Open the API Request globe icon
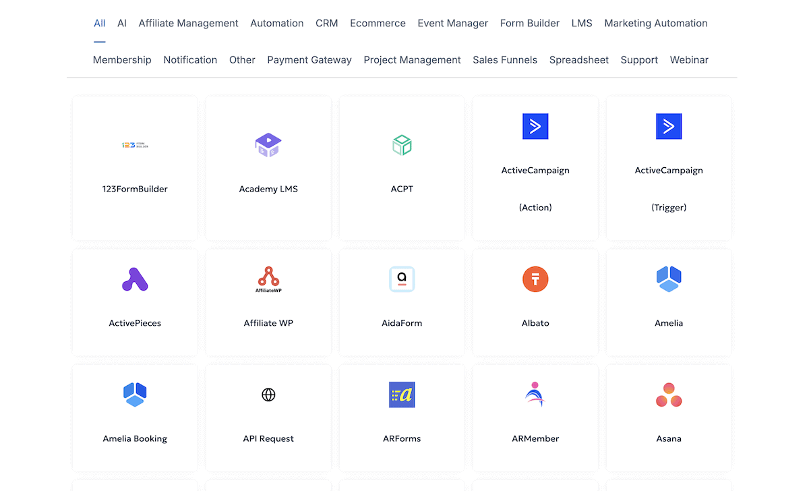Image resolution: width=809 pixels, height=491 pixels. coord(268,395)
